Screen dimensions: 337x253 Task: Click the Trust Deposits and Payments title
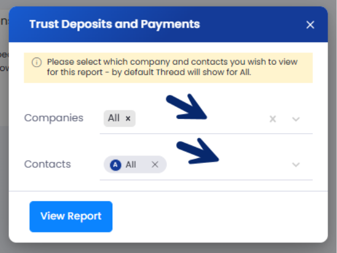[x=114, y=25]
